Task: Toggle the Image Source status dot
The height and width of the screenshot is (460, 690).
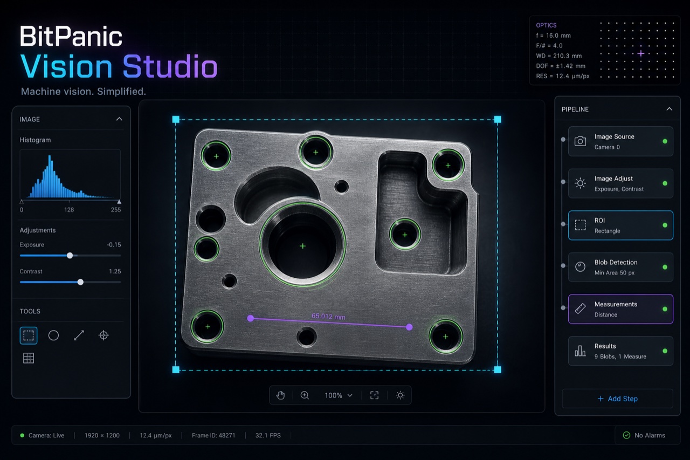Action: (665, 141)
